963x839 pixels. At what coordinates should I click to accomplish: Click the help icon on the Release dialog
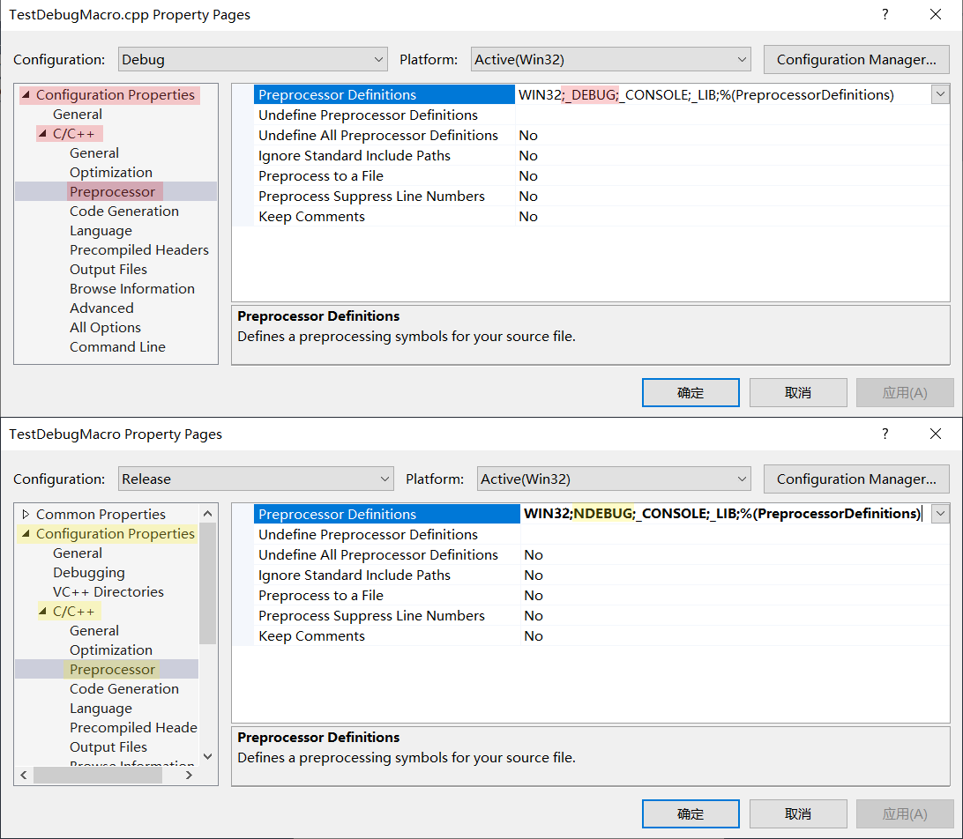coord(885,434)
